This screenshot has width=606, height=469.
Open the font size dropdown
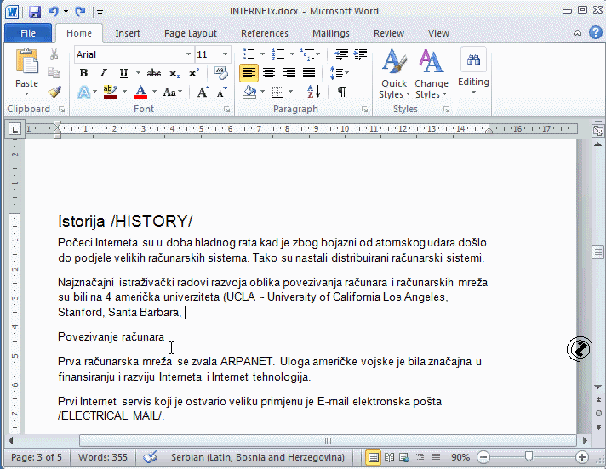(x=225, y=54)
